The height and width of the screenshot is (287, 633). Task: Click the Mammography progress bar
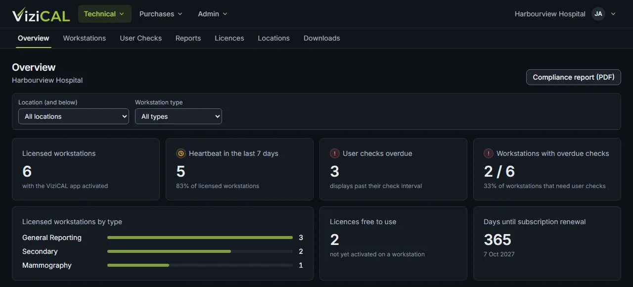(200, 265)
